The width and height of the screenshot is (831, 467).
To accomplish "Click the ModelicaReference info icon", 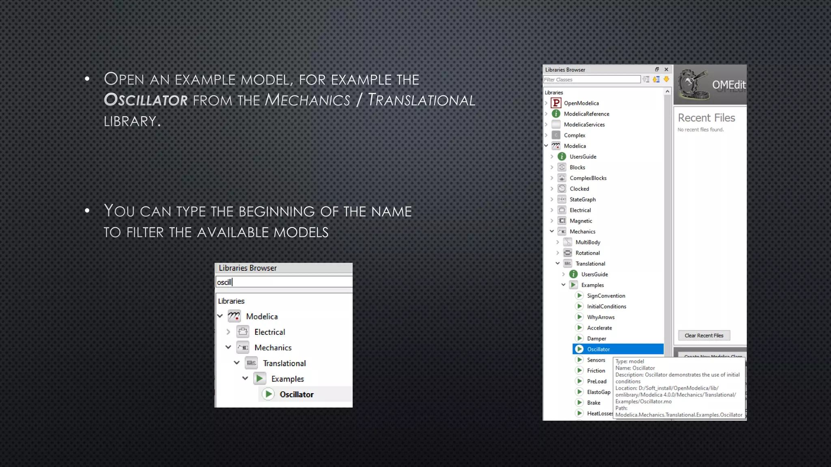I will coord(556,114).
